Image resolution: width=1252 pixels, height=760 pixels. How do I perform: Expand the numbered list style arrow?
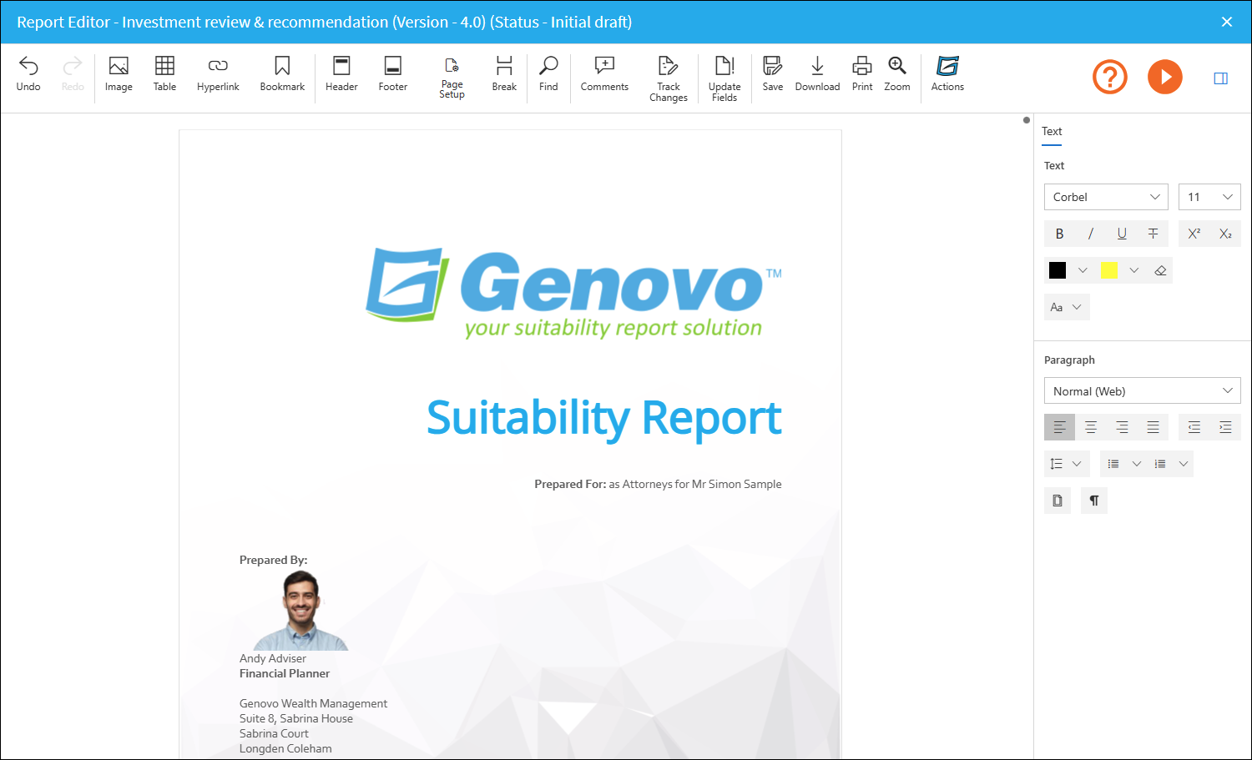(1184, 464)
